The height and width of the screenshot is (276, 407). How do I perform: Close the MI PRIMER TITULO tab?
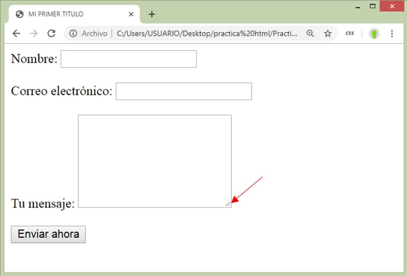pyautogui.click(x=131, y=14)
